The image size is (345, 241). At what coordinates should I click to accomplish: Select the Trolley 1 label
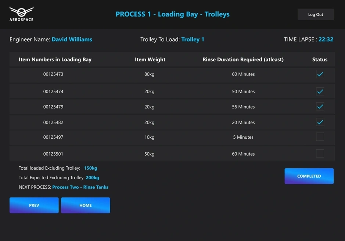pyautogui.click(x=193, y=39)
